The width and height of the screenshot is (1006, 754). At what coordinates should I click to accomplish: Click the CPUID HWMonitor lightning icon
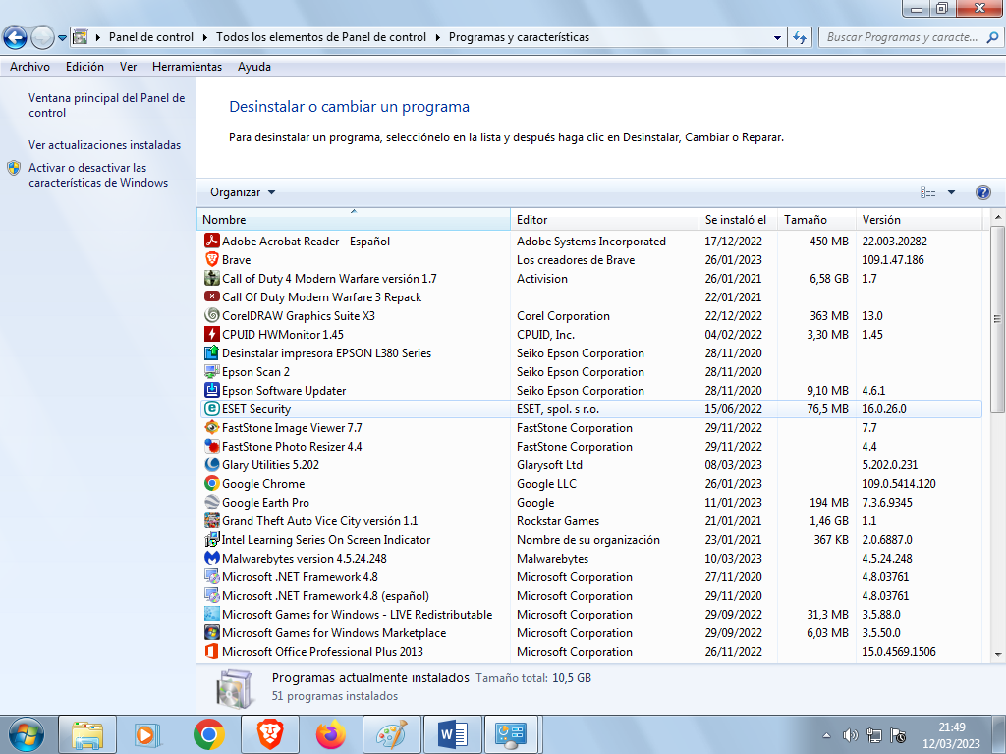212,334
